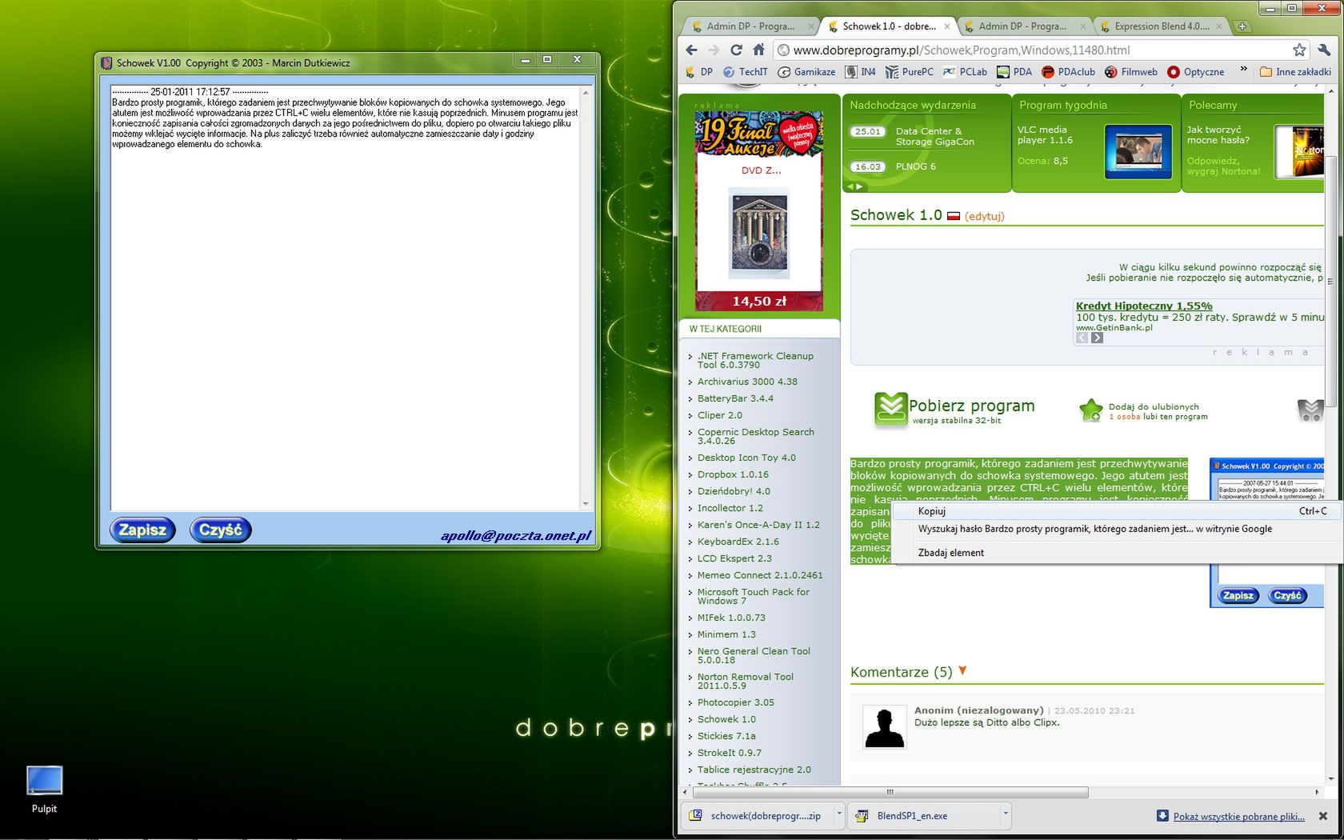Viewport: 1344px width, 840px height.
Task: Click Pokaż wszystkie pobrane pliki link
Action: pos(1238,816)
